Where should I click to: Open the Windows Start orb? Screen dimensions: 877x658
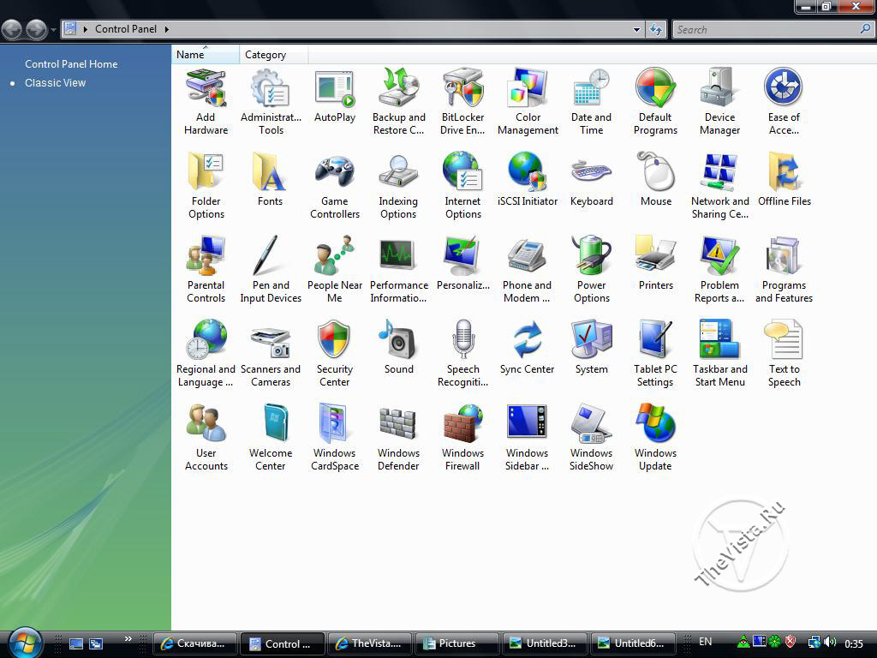(x=26, y=642)
